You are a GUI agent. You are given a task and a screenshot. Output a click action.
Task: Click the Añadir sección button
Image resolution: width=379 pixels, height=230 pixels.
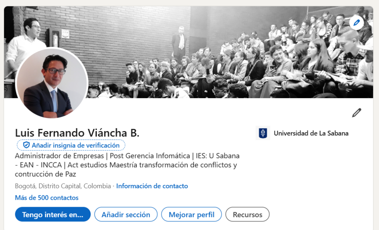[x=126, y=214]
